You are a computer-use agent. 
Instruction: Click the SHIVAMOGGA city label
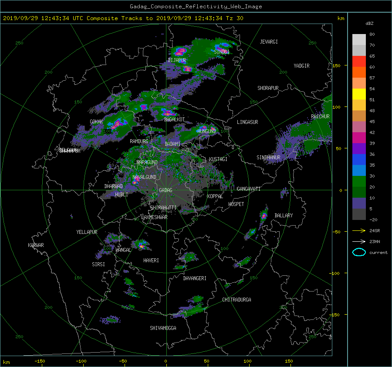pos(163,328)
